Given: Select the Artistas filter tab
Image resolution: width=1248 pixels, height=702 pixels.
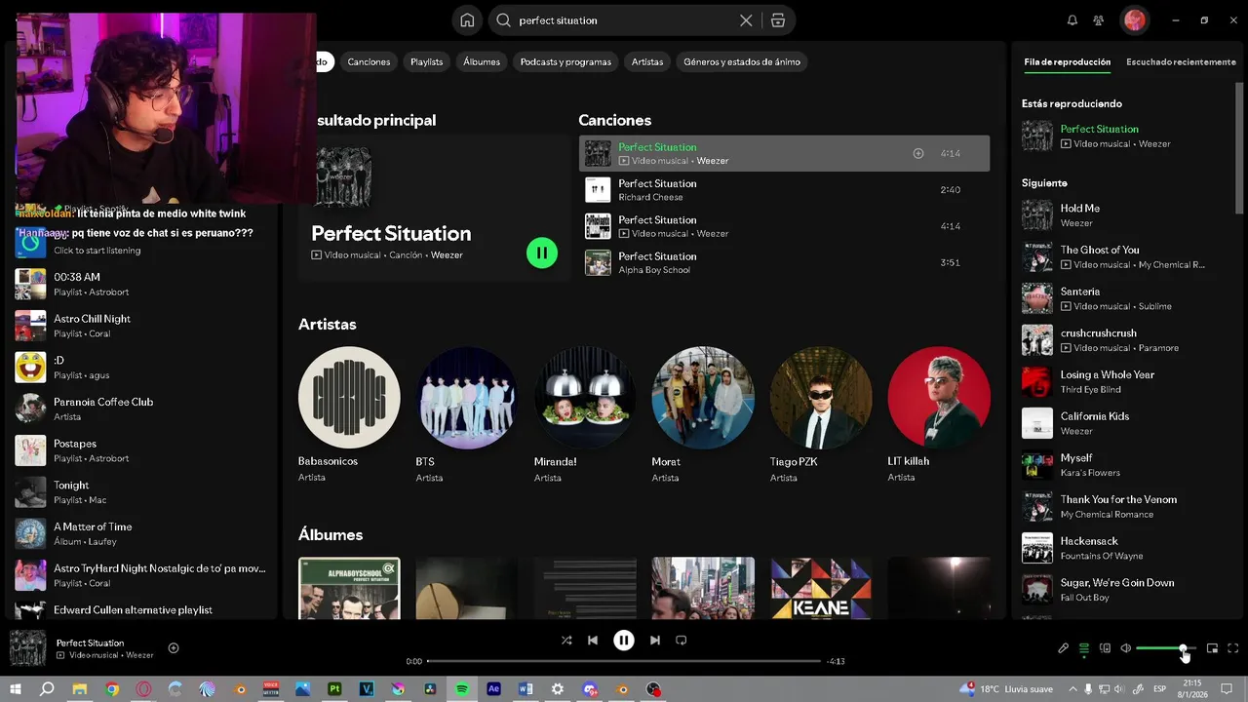Looking at the screenshot, I should tap(647, 61).
